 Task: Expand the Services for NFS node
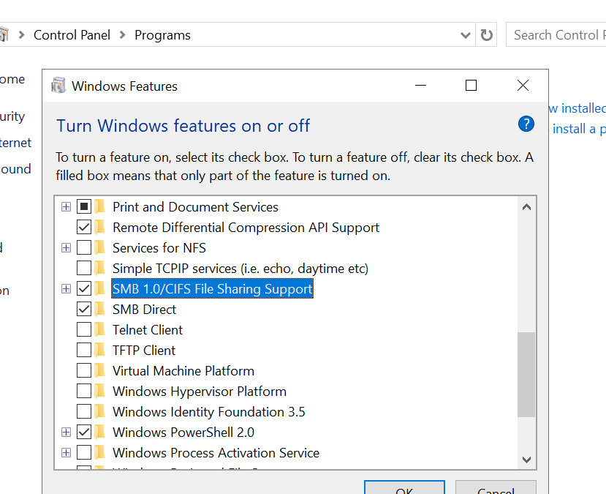[x=66, y=247]
